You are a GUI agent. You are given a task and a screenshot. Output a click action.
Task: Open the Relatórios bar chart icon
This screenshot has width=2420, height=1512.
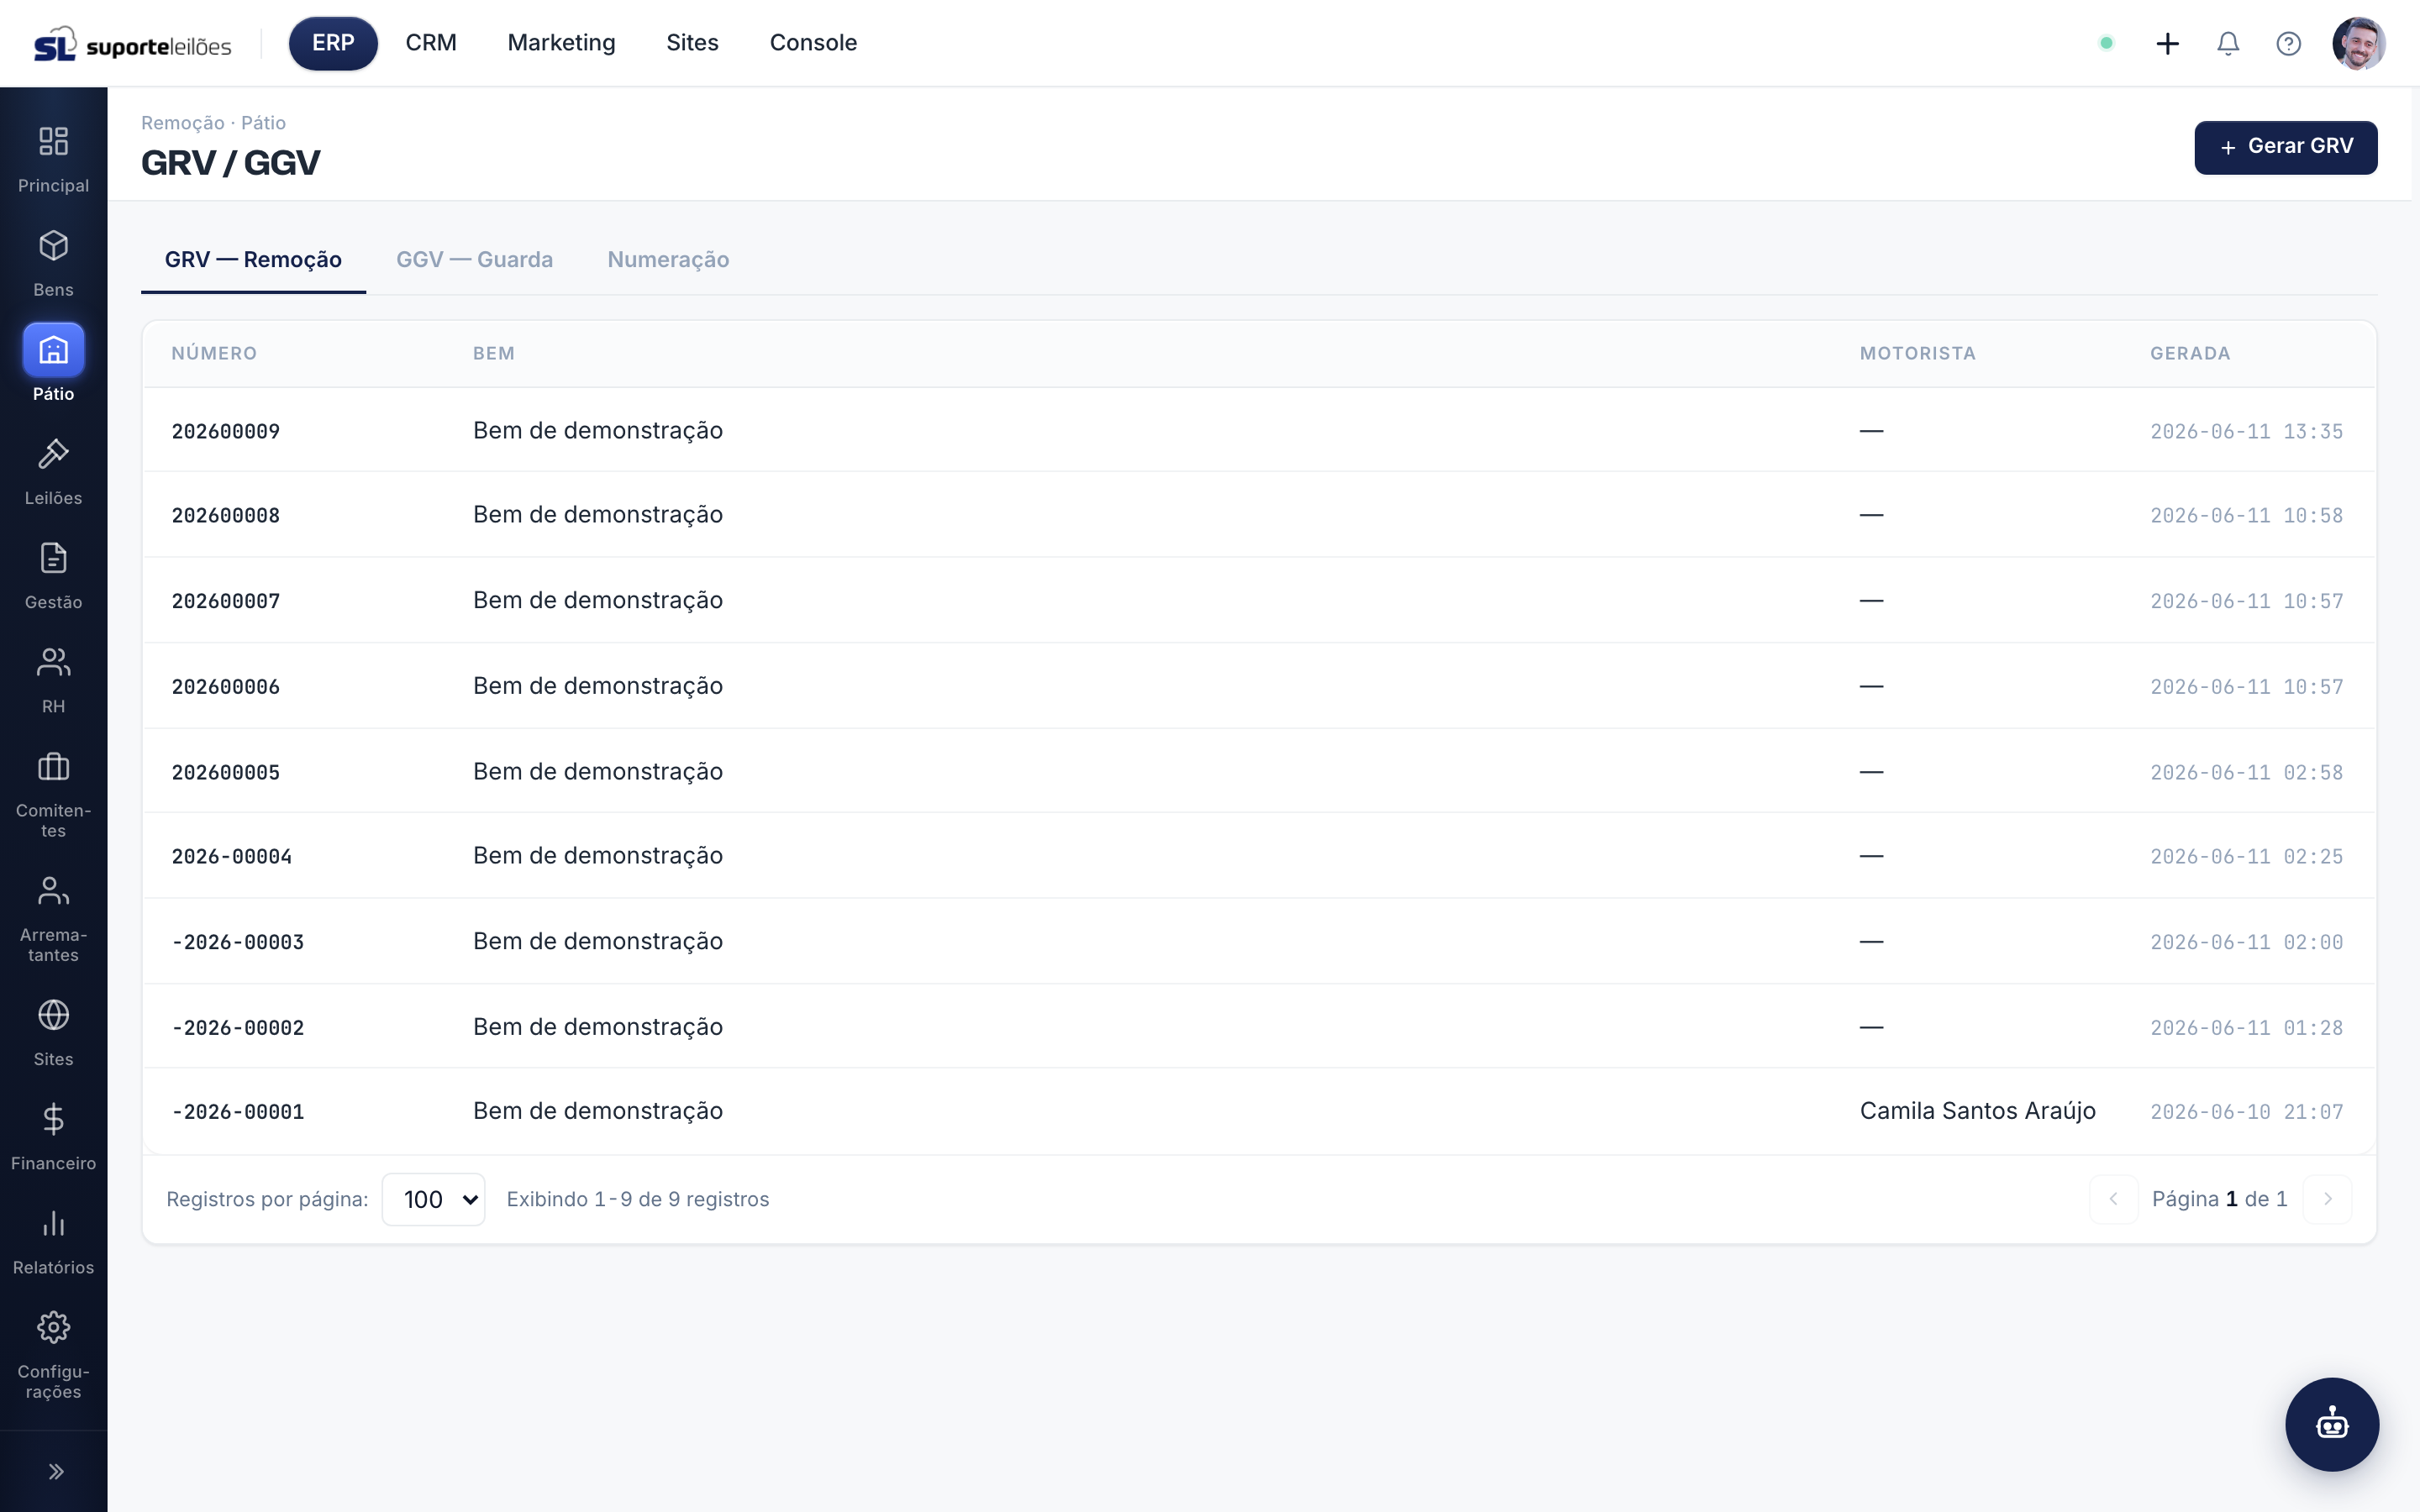click(x=53, y=1223)
